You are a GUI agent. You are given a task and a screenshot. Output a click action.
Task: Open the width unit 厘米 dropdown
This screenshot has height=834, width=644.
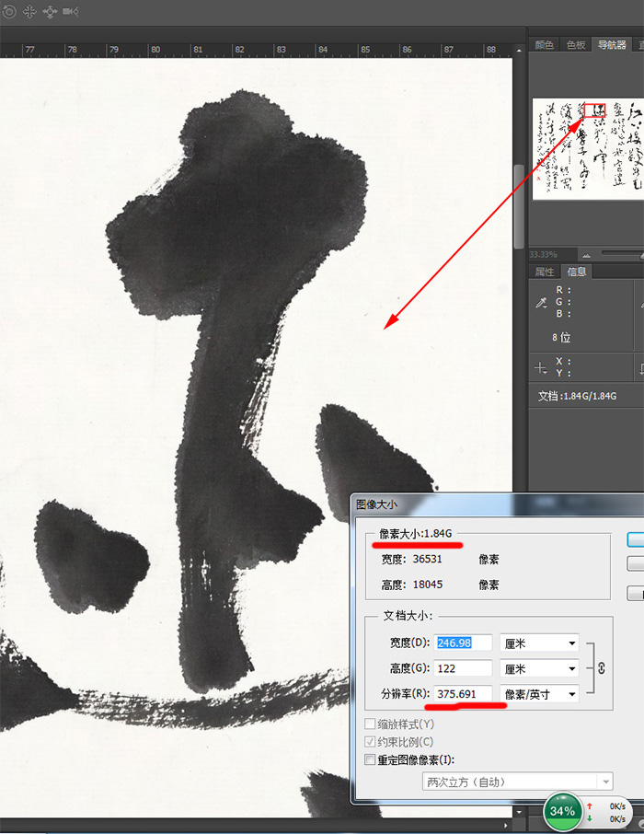click(539, 643)
